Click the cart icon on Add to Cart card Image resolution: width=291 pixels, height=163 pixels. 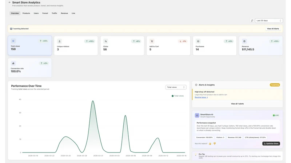pyautogui.click(x=152, y=41)
